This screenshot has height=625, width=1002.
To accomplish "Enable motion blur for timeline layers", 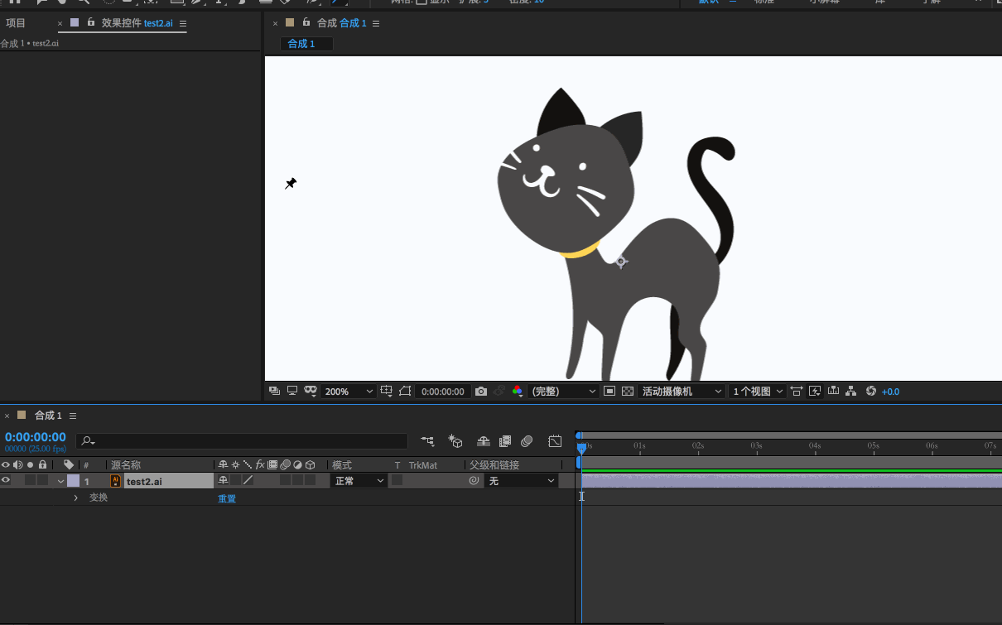I will tap(527, 441).
